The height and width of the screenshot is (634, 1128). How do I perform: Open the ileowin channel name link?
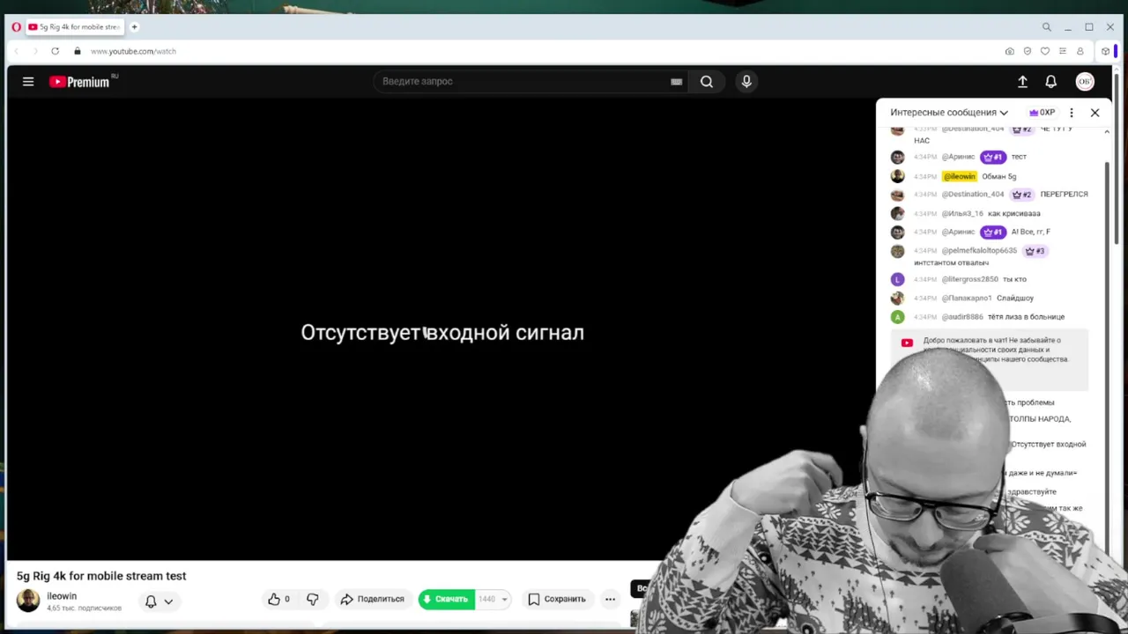click(x=62, y=596)
